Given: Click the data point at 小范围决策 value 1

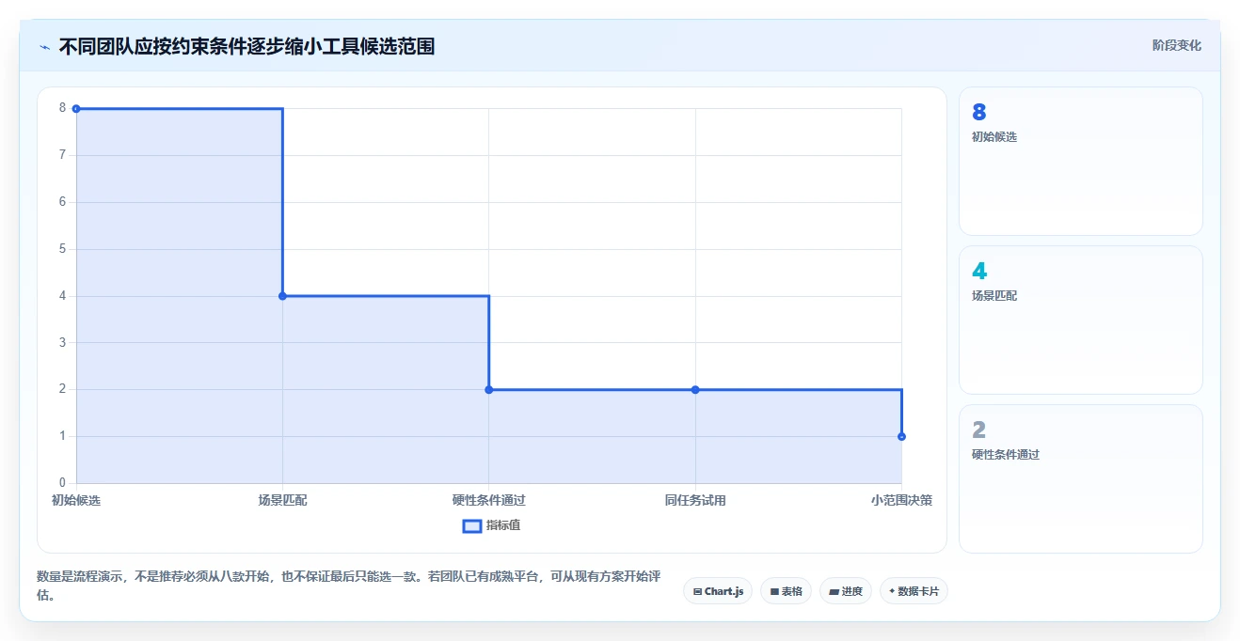Looking at the screenshot, I should (901, 436).
